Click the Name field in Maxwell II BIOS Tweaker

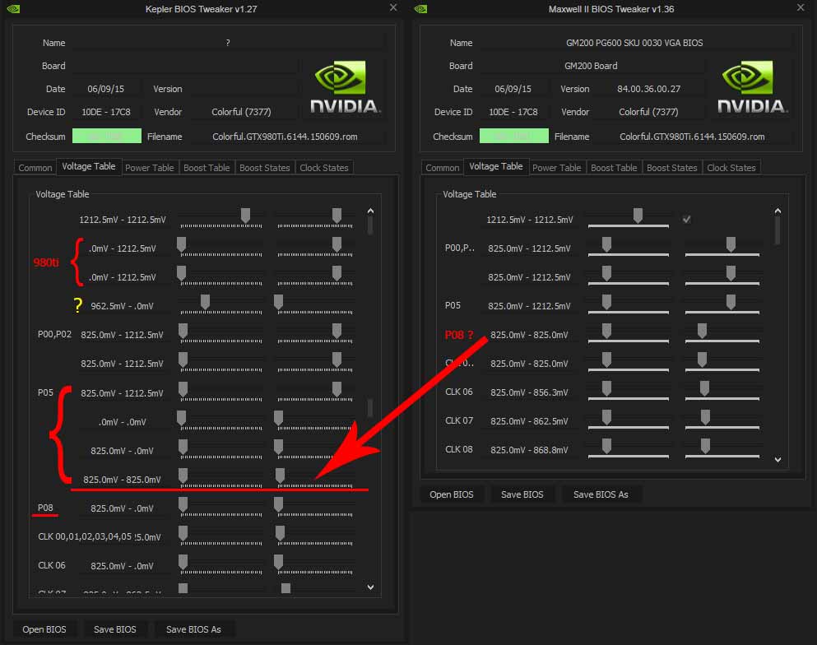click(x=634, y=43)
